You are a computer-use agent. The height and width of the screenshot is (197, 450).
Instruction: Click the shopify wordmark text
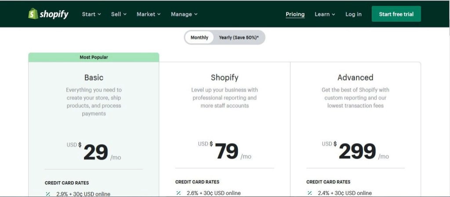(x=54, y=14)
